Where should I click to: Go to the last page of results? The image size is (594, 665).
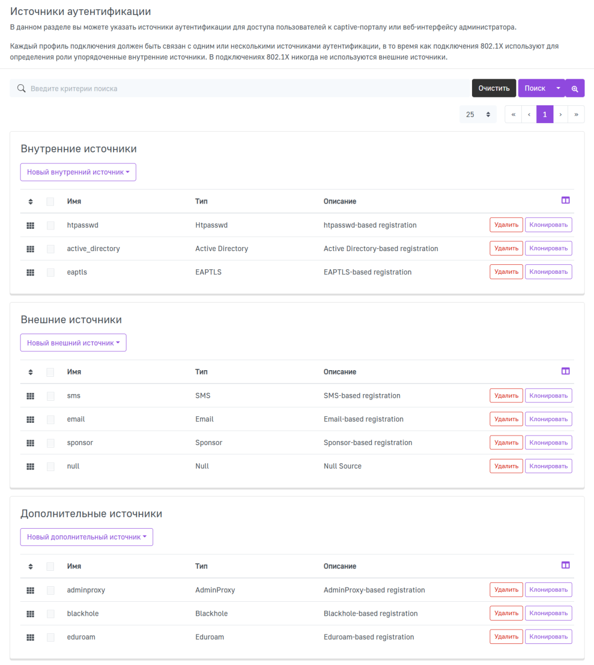click(576, 115)
